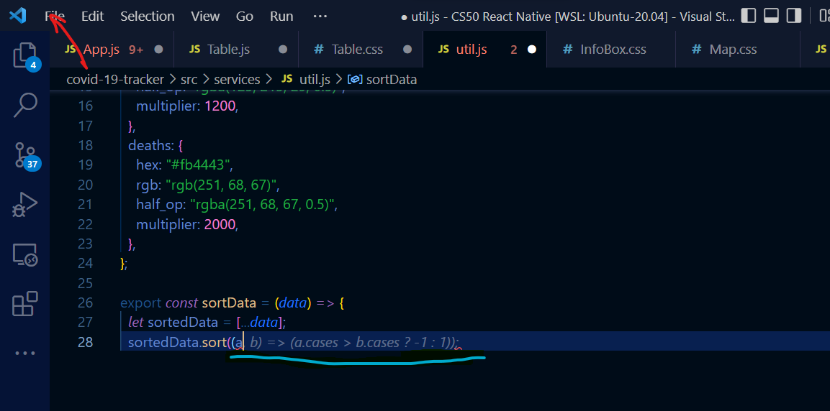Open Source Control view with 37 badge

pyautogui.click(x=25, y=154)
